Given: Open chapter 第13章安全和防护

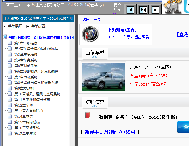Looking at the screenshot, I should pos(29,111).
